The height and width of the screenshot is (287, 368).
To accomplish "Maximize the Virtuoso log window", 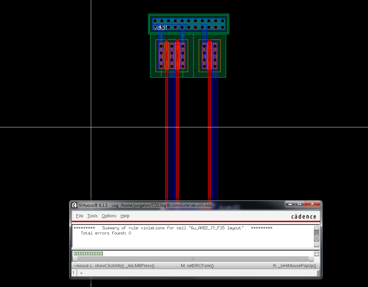I will coord(299,204).
